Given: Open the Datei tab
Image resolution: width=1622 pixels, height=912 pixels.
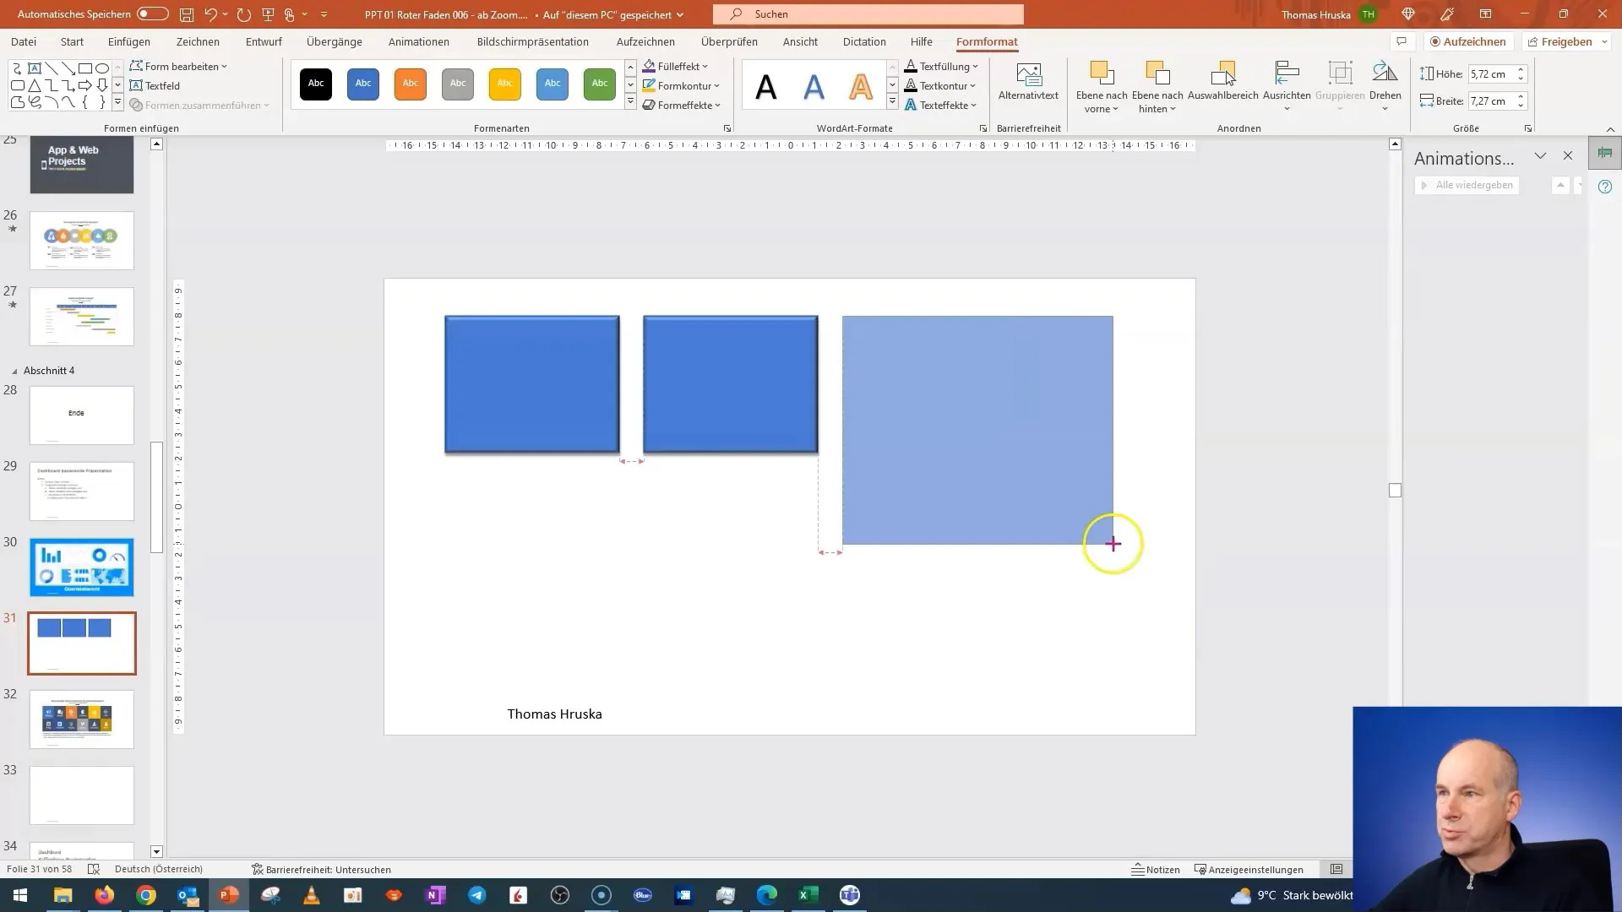Looking at the screenshot, I should click(24, 41).
